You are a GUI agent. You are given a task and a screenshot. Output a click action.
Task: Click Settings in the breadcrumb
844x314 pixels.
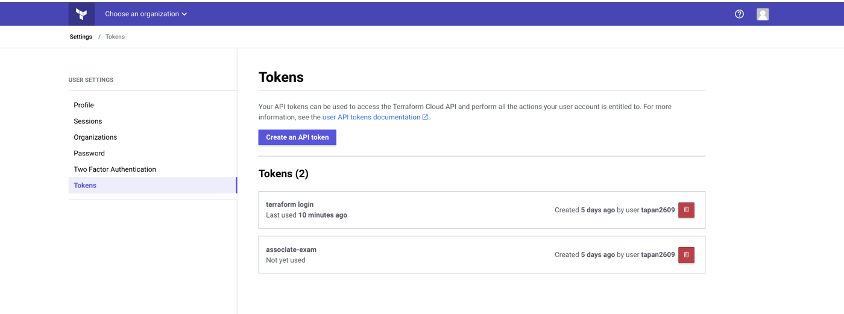pyautogui.click(x=81, y=37)
